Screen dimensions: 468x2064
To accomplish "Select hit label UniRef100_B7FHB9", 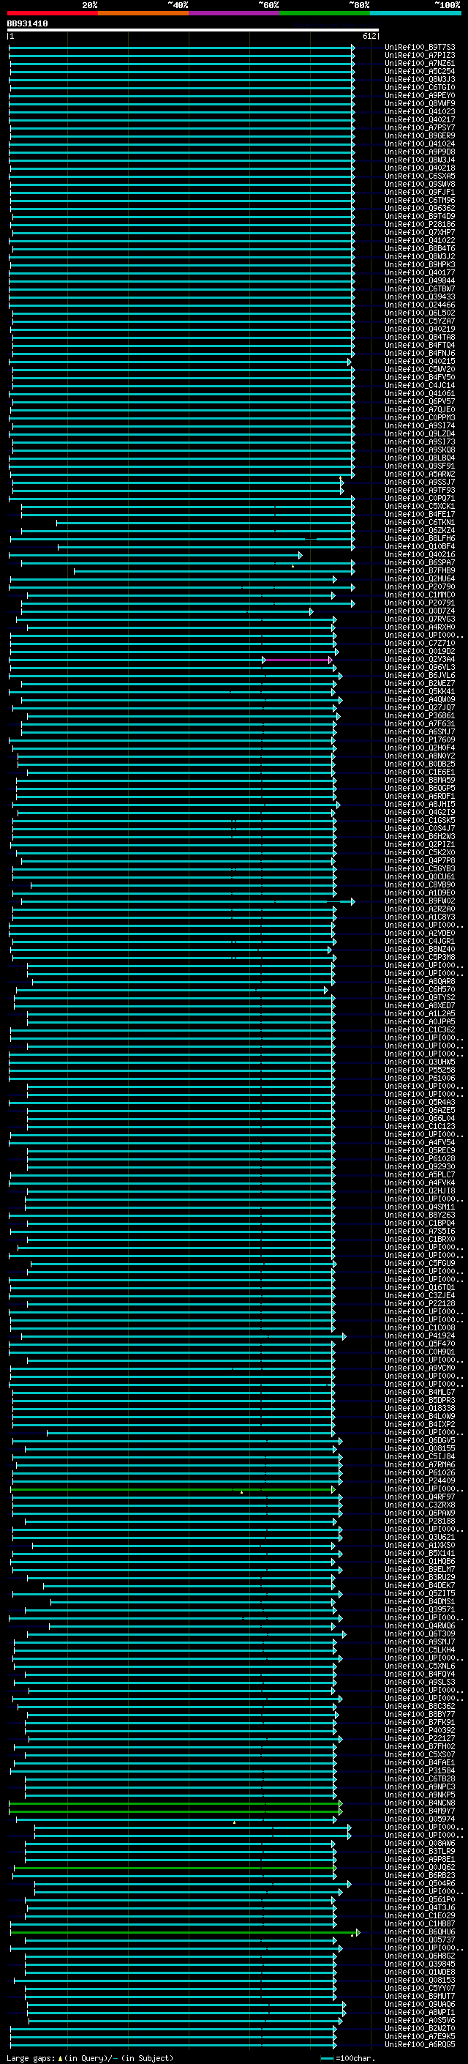I will coord(420,570).
